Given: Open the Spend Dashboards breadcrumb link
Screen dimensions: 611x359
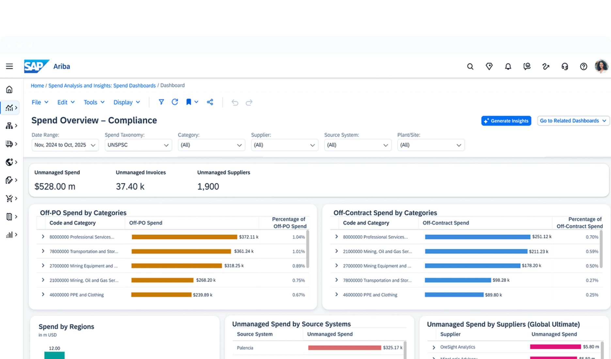Looking at the screenshot, I should 102,86.
